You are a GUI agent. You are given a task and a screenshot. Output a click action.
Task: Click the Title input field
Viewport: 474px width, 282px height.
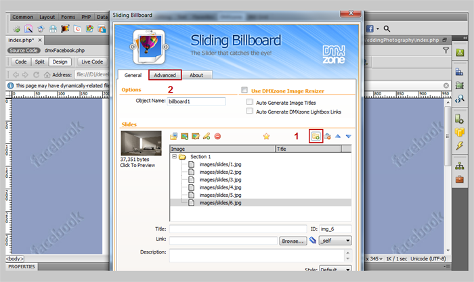[x=238, y=229]
